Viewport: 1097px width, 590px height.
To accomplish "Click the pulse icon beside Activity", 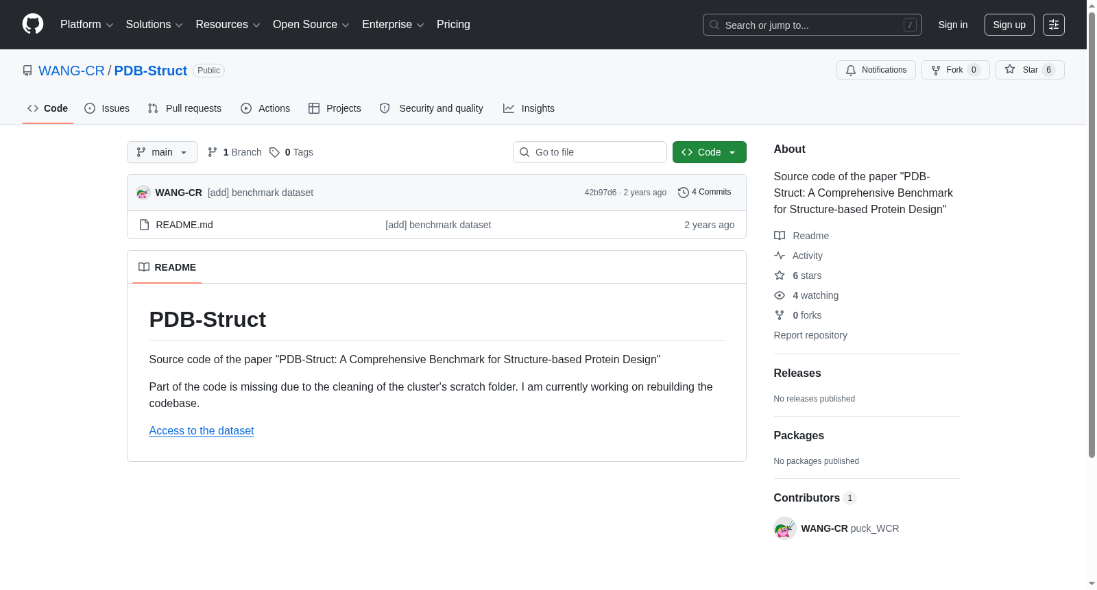I will point(780,256).
